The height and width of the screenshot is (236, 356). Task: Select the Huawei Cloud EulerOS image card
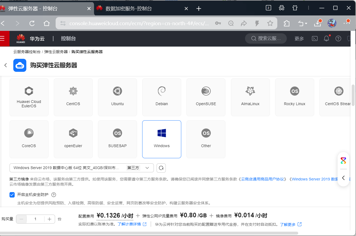click(29, 97)
